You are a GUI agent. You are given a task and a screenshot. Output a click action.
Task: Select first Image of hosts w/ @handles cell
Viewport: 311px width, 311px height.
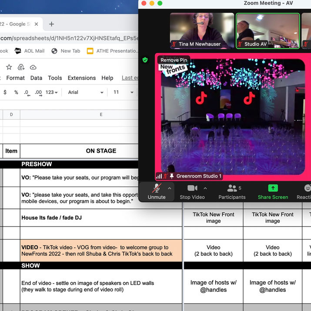tap(214, 286)
